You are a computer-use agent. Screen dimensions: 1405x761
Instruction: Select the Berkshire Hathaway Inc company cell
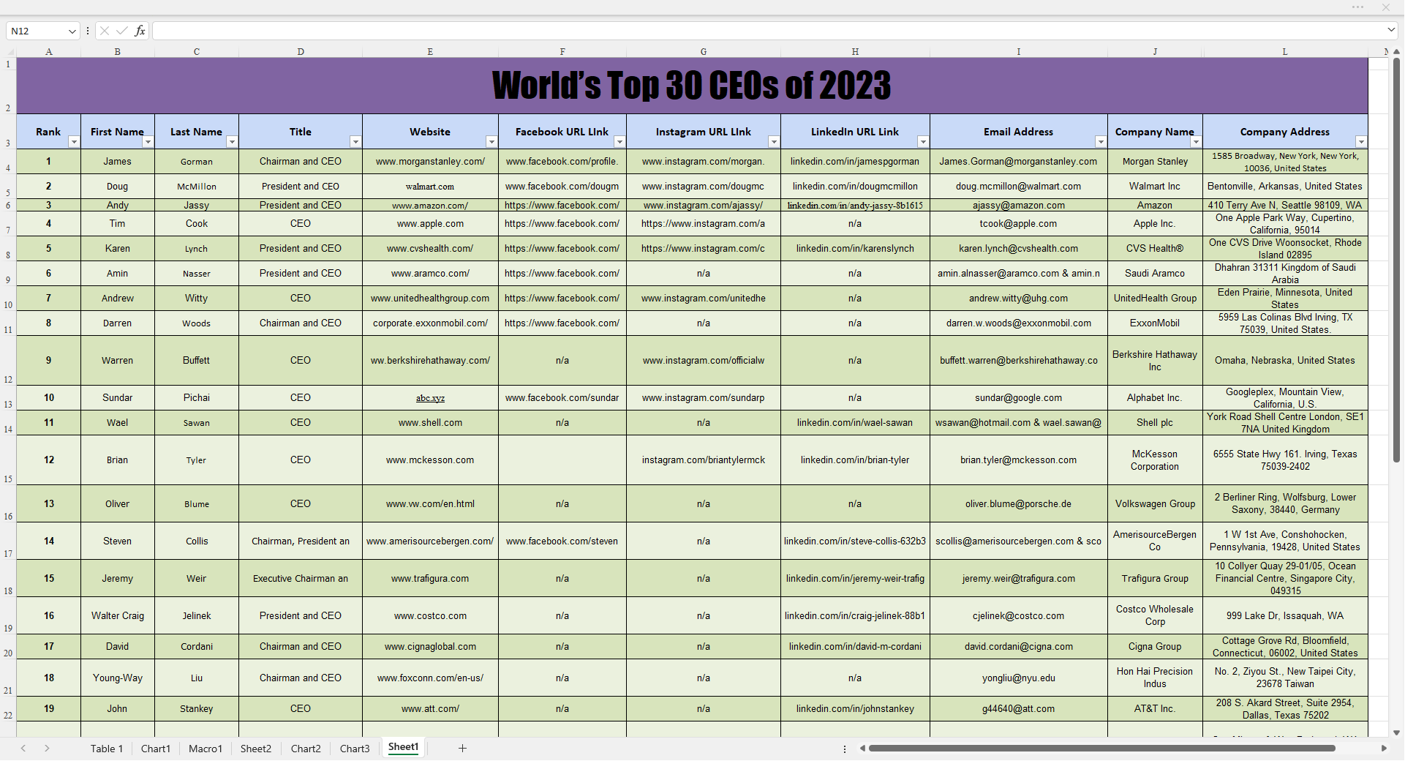(1155, 361)
